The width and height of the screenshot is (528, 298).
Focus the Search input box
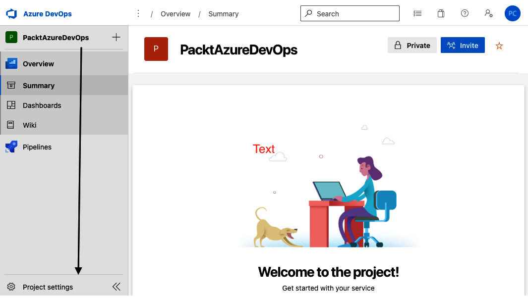tap(350, 13)
